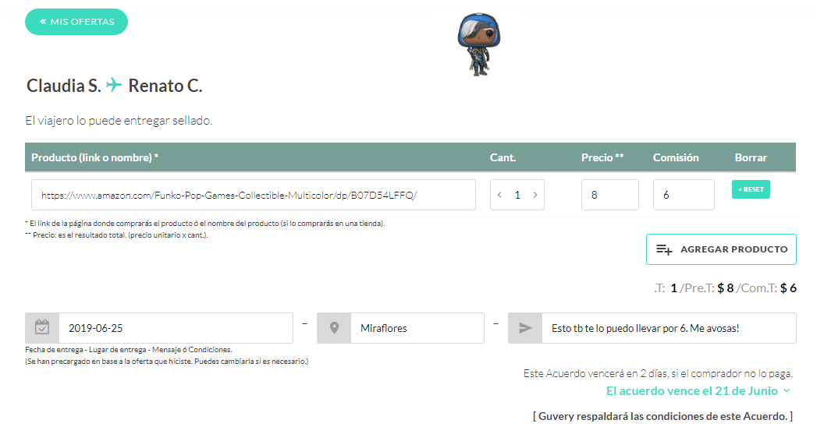
Task: Edit the Amazon product link field
Action: (x=254, y=195)
